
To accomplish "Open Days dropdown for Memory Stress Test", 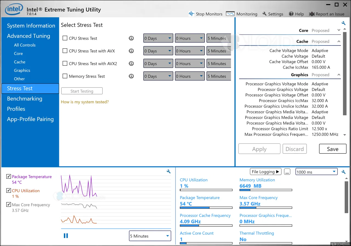I will [x=158, y=76].
